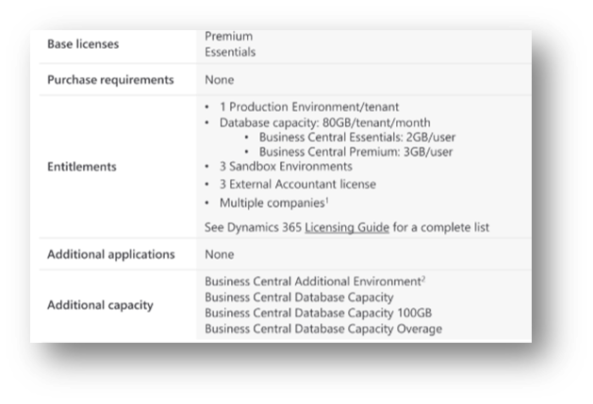Click 'None' beside Additional applications
Viewport: 593px width, 404px height.
coord(220,254)
